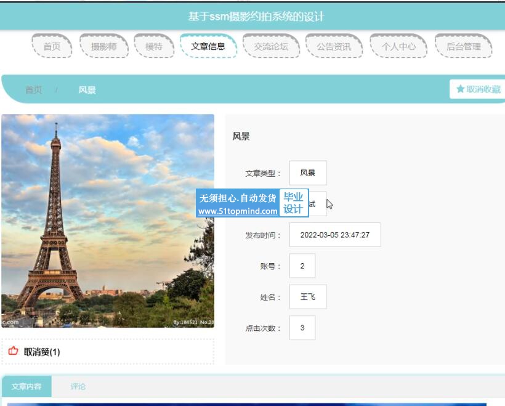Click the star icon on 取消收藏
Screen dimensions: 505x406
(x=460, y=89)
